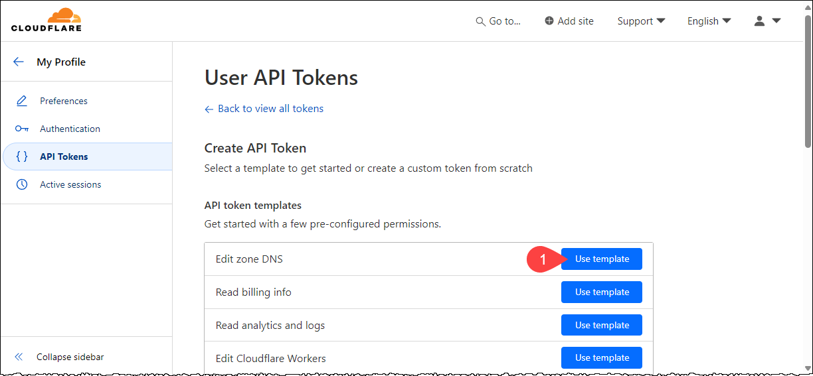
Task: Click the Collapse sidebar double-chevron icon
Action: coord(19,357)
